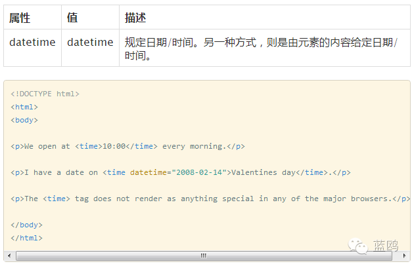Click the horizontal scrollbar thumb under the code

204,256
